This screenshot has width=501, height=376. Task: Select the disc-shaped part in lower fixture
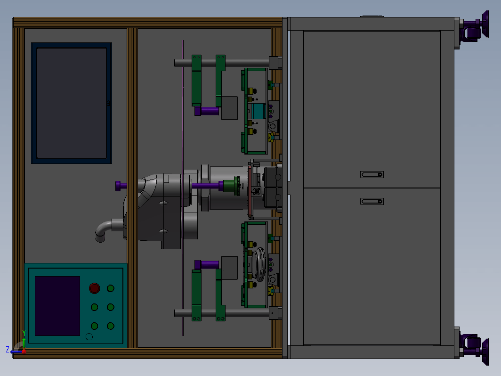click(x=259, y=264)
